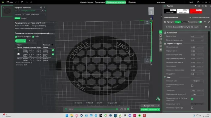211x118 pixels.
Task: Click the home icon above the layer slider
Action: click(151, 19)
